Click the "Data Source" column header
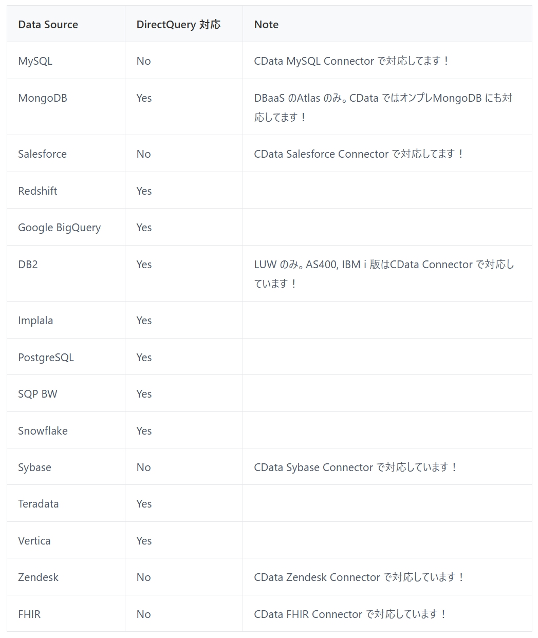This screenshot has width=538, height=638. click(x=48, y=25)
